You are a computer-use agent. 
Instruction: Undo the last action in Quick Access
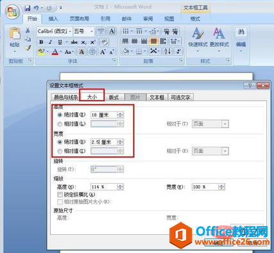point(36,8)
